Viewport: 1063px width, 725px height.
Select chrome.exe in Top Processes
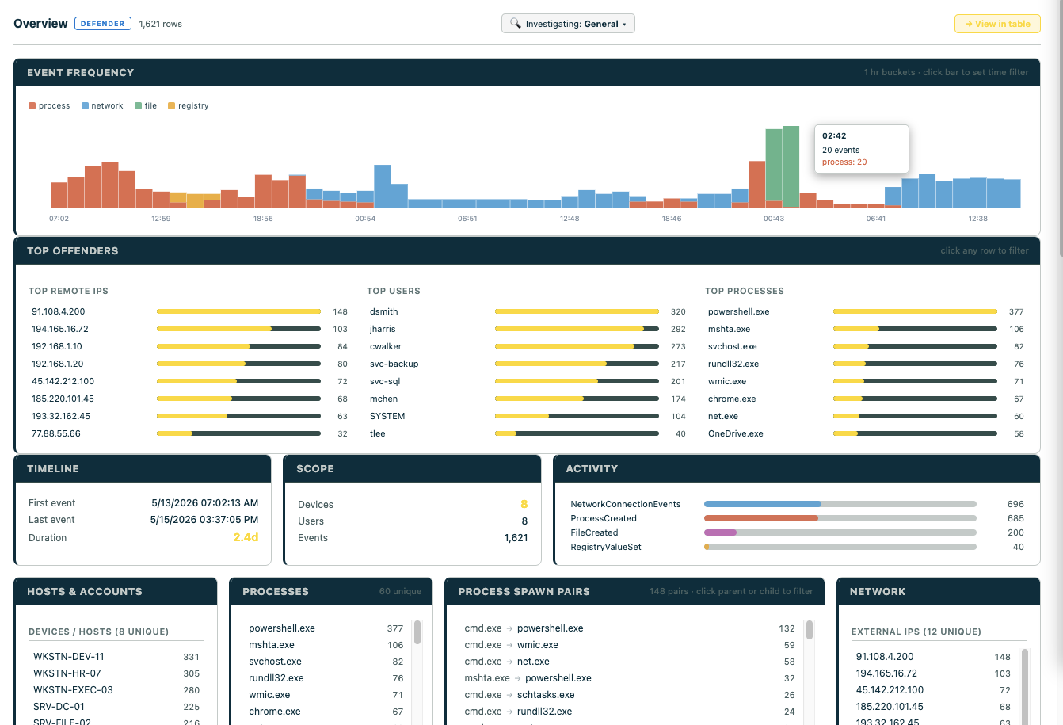pyautogui.click(x=866, y=399)
